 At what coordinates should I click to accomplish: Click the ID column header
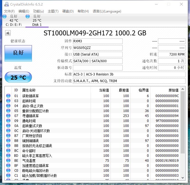(x=16, y=90)
